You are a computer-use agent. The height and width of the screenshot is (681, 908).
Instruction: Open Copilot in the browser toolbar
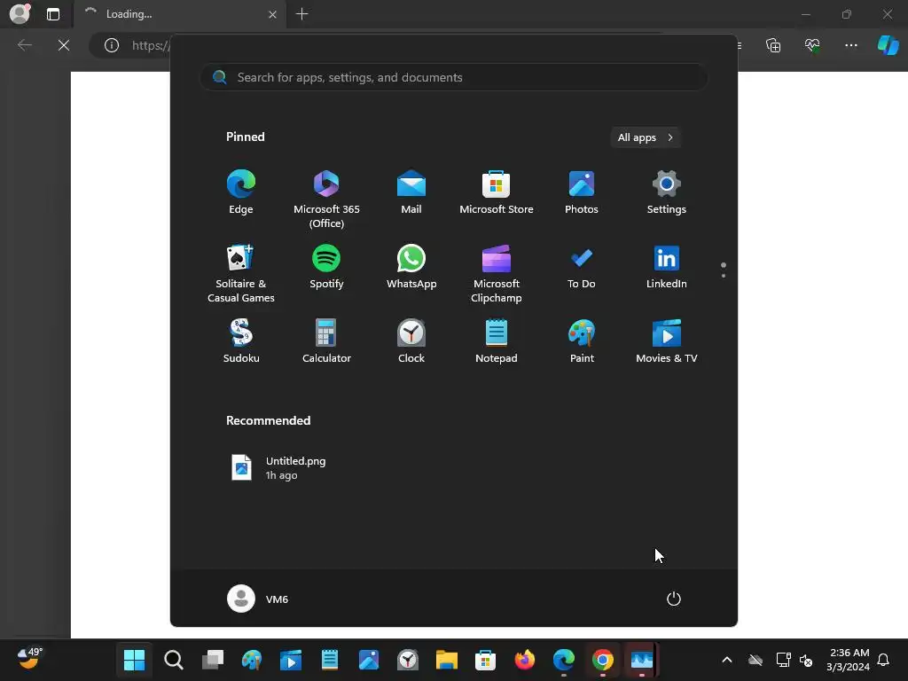point(888,45)
